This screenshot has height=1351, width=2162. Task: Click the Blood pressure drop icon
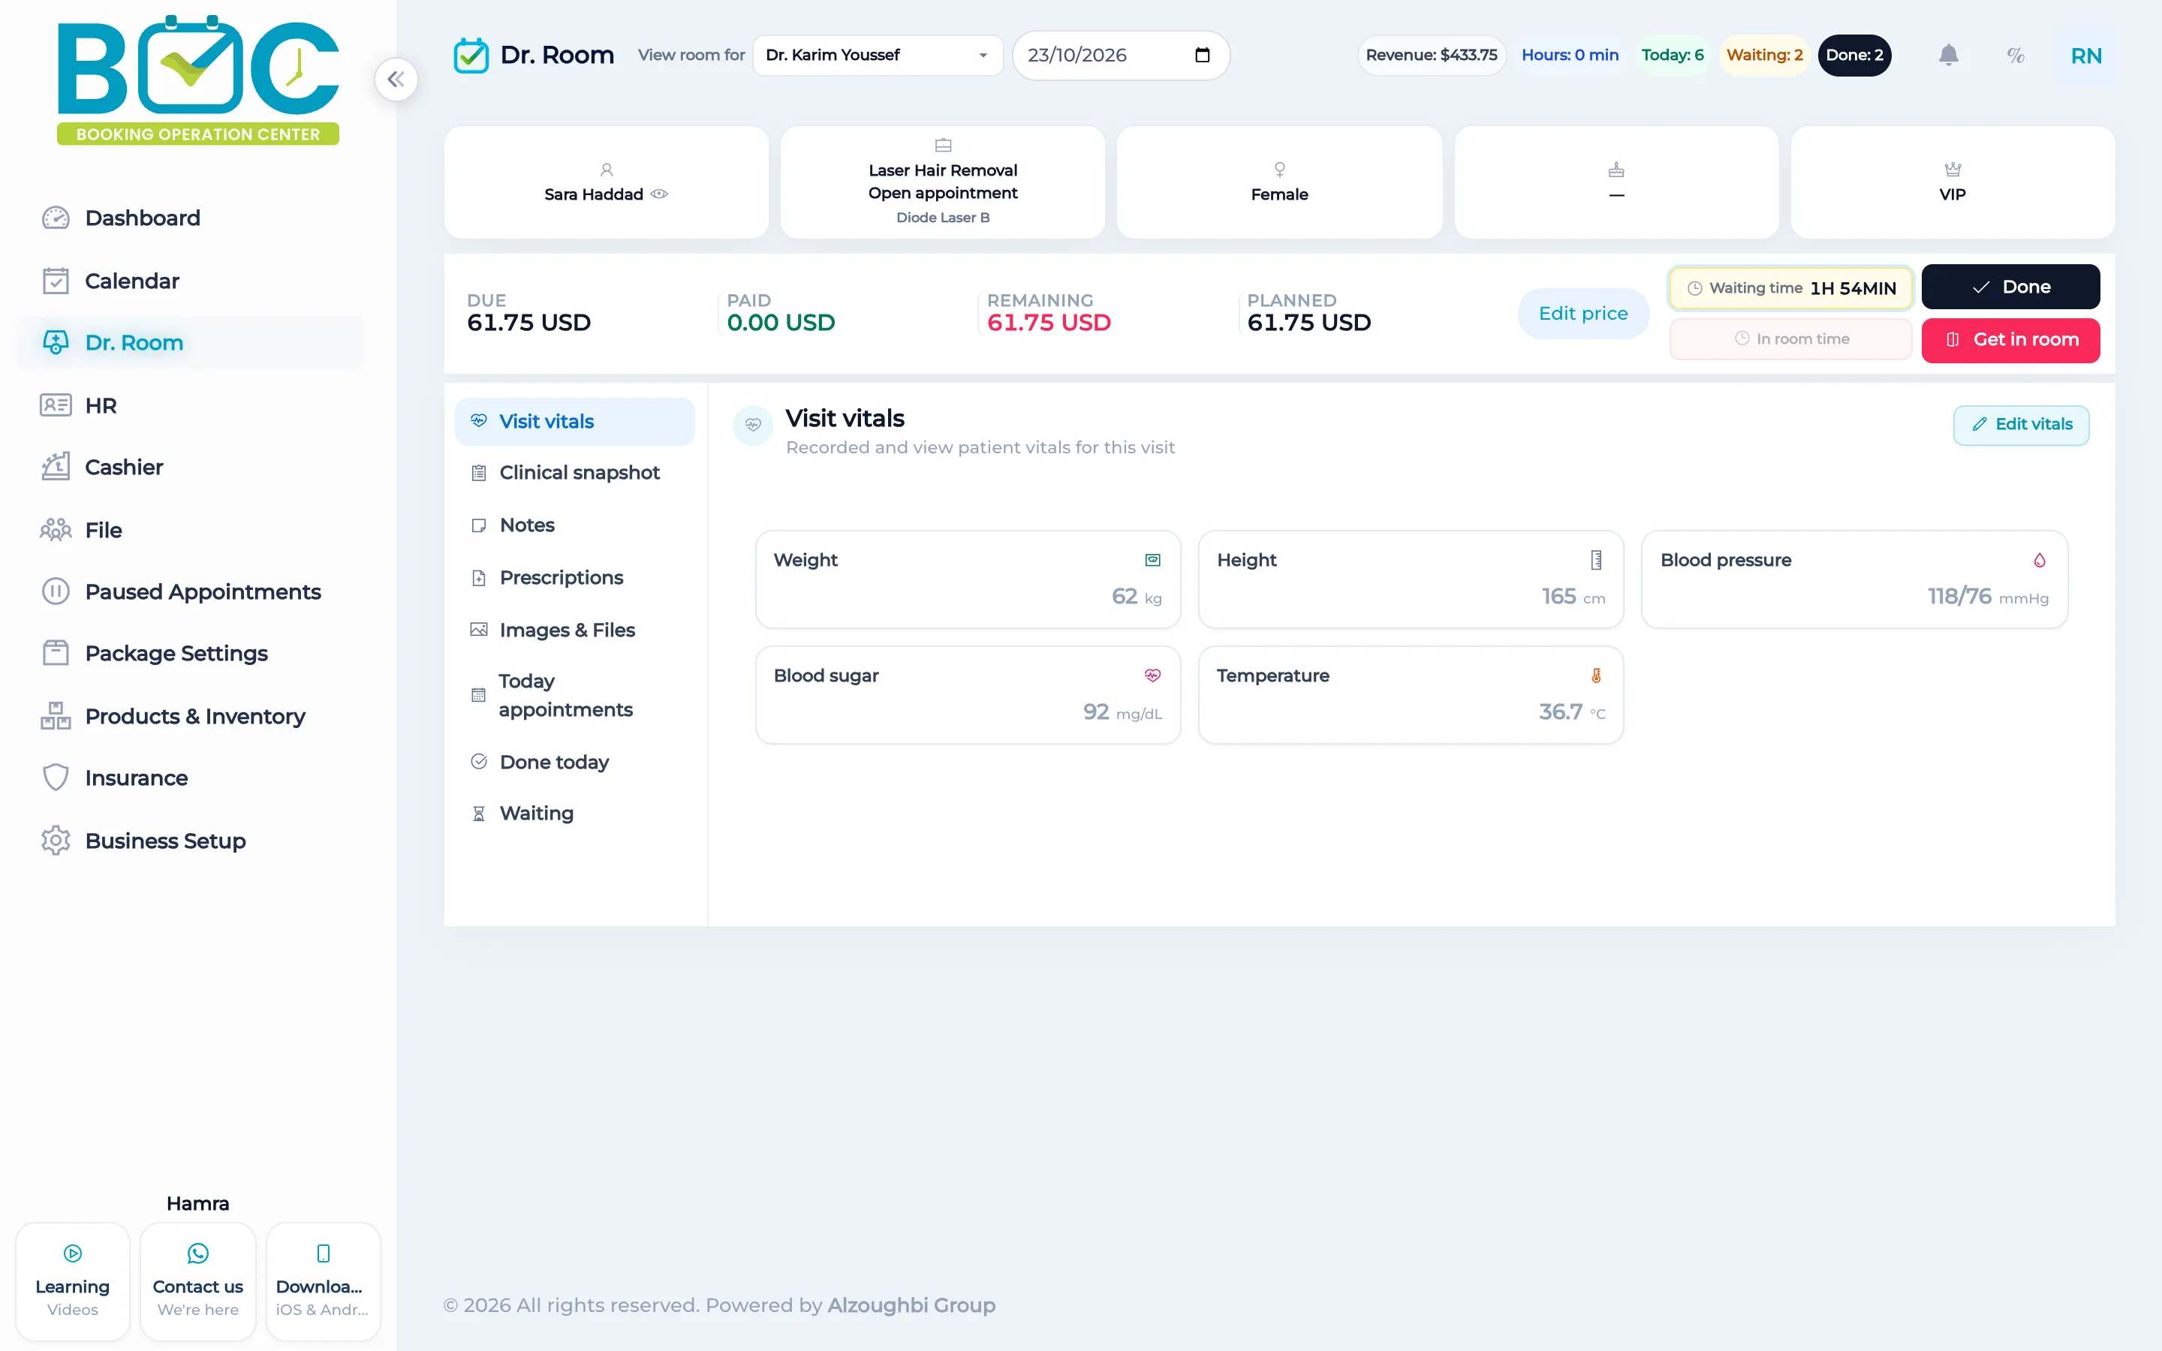[2040, 560]
